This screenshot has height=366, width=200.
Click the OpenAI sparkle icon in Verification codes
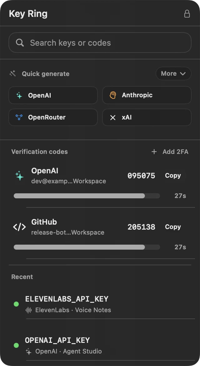coord(19,175)
